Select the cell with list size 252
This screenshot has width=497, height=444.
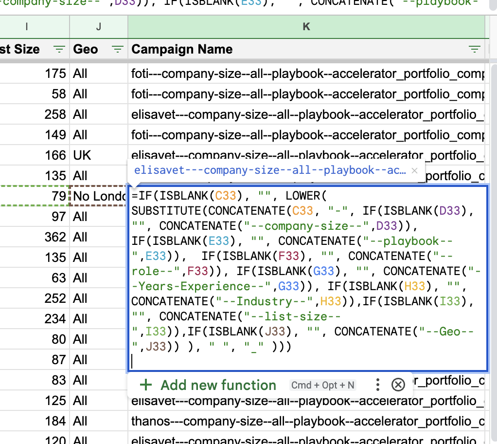click(x=35, y=298)
